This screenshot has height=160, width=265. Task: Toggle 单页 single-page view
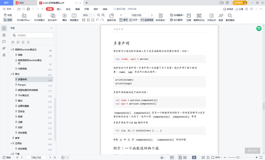coord(124,20)
